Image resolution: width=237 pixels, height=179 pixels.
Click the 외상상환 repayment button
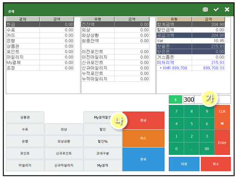pyautogui.click(x=64, y=141)
